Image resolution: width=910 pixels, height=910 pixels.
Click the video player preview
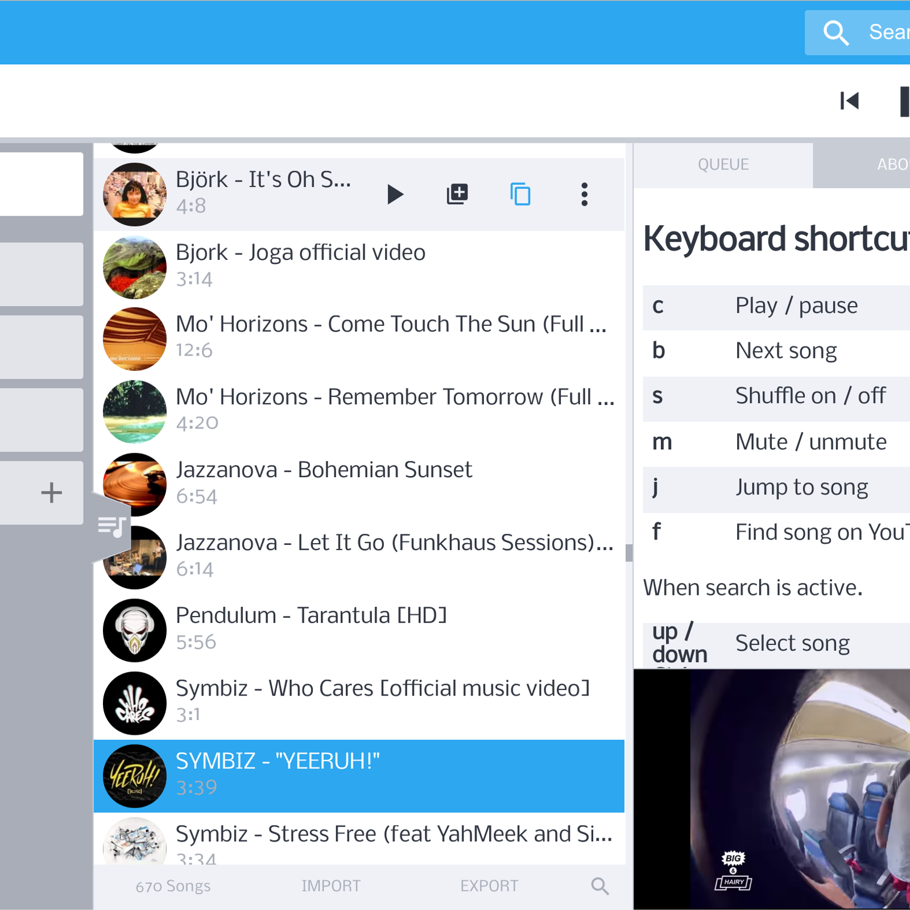[772, 789]
